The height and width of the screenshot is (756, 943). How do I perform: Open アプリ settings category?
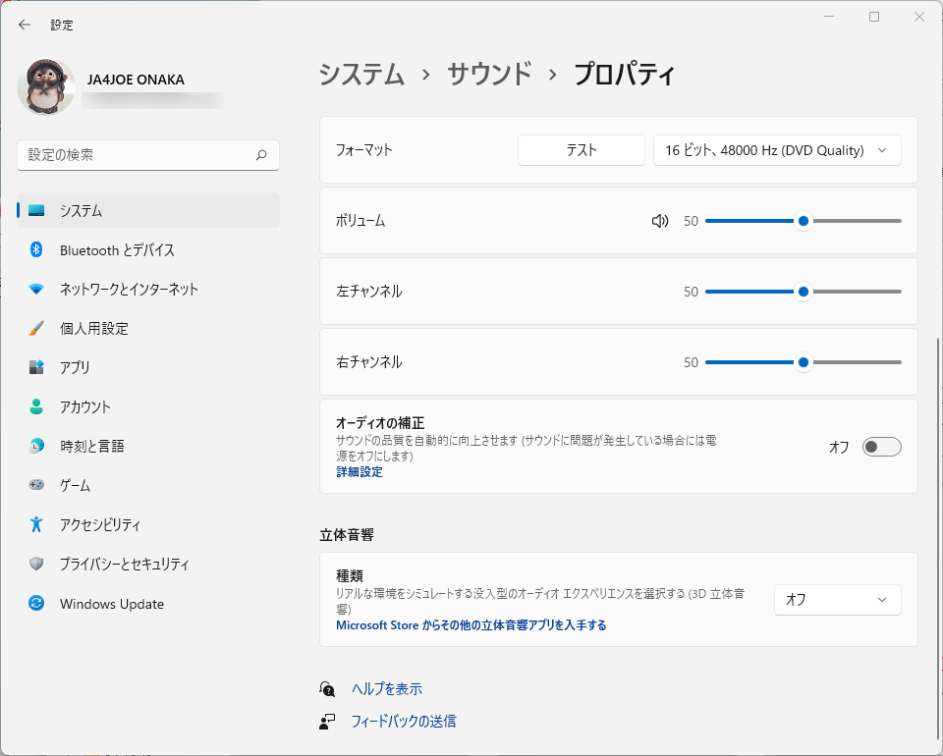click(75, 368)
